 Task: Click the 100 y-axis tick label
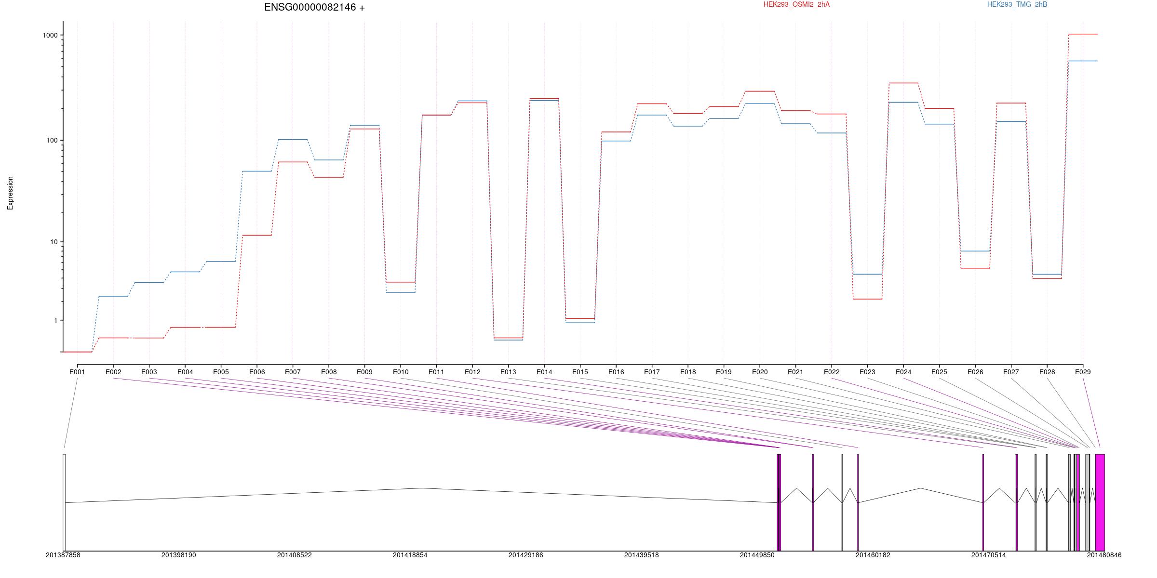click(x=52, y=140)
